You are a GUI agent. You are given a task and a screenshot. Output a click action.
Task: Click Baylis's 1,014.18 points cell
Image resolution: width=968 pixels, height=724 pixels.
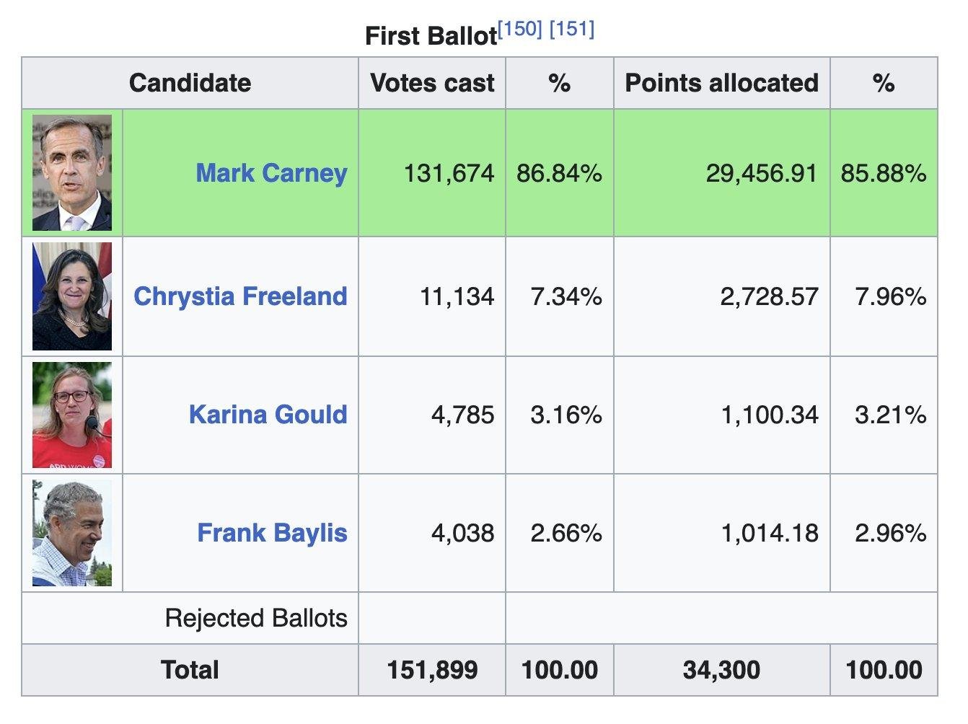coord(770,533)
